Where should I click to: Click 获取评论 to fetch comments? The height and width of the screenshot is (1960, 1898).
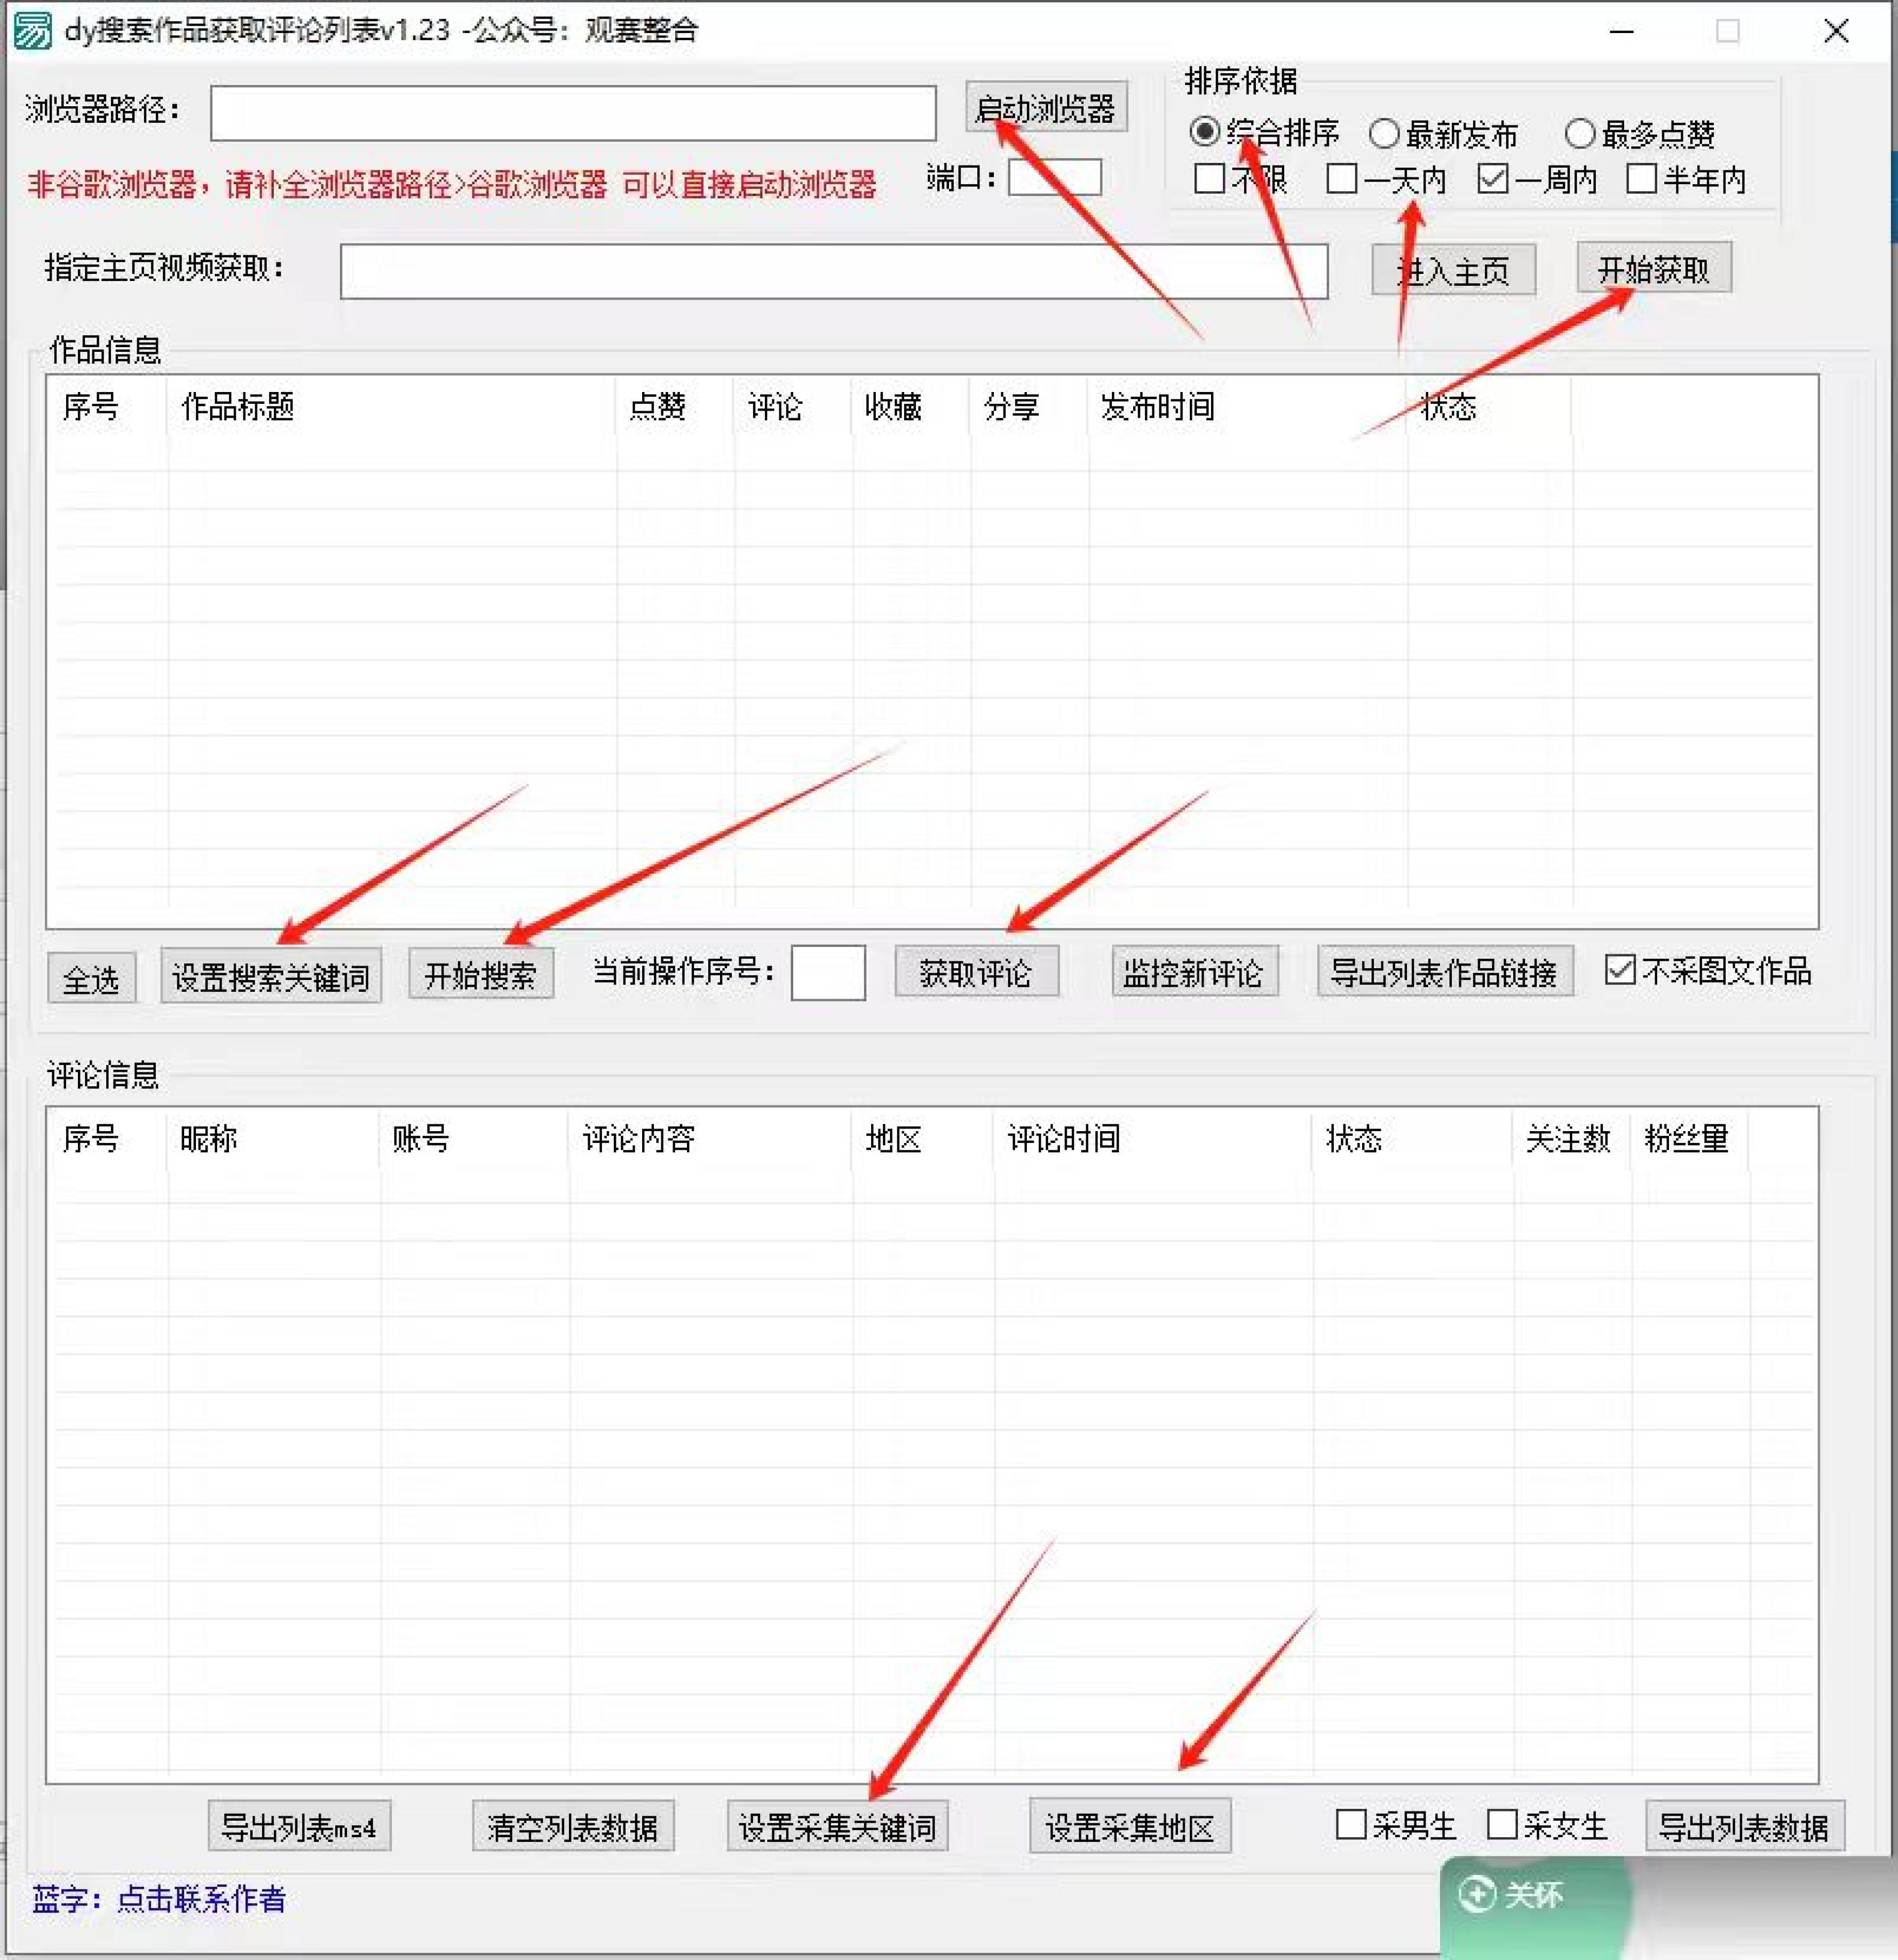click(x=978, y=972)
